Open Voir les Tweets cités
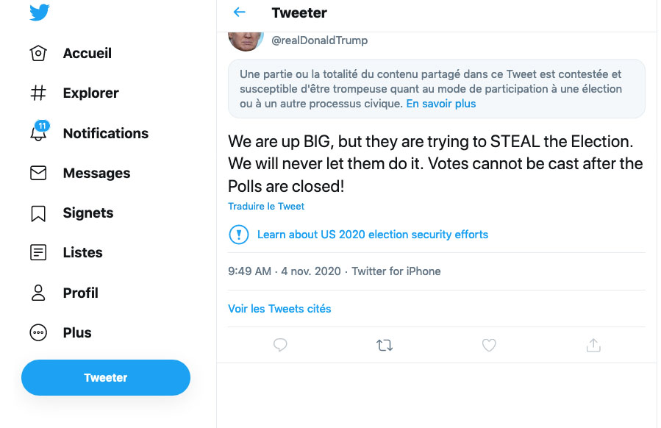This screenshot has height=428, width=661. (279, 309)
